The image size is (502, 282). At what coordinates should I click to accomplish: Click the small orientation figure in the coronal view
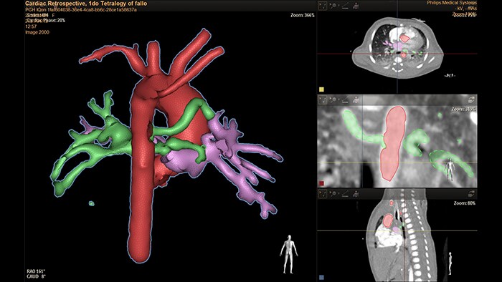[450, 169]
